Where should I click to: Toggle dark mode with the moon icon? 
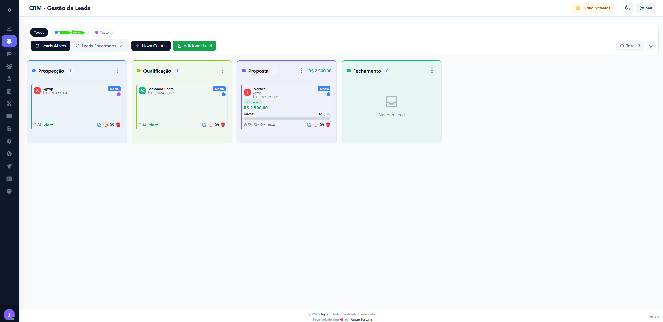(627, 8)
